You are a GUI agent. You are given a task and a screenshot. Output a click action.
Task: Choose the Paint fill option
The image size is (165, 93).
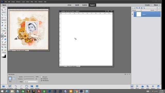point(10,78)
